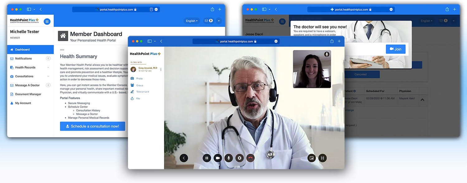Expand video call to full screen
This screenshot has width=467, height=183.
click(323, 158)
